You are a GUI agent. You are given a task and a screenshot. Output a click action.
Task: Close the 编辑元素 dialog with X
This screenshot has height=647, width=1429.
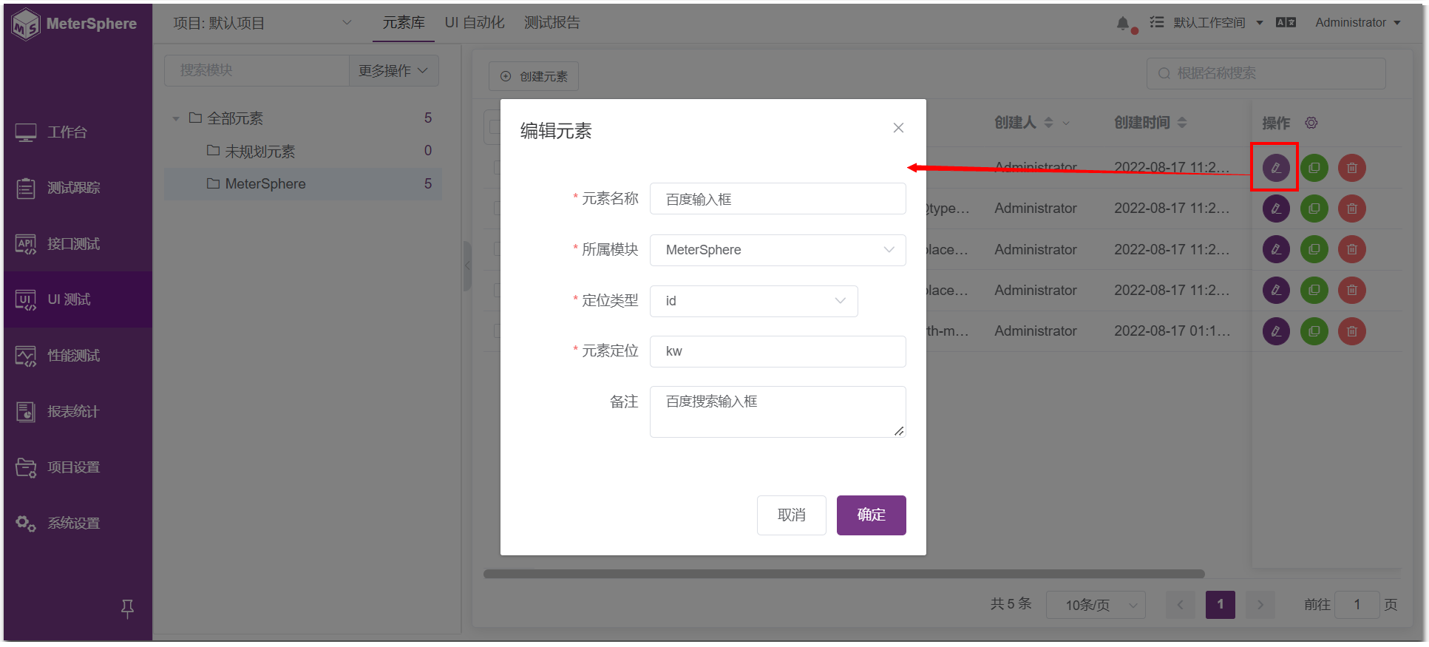coord(898,128)
